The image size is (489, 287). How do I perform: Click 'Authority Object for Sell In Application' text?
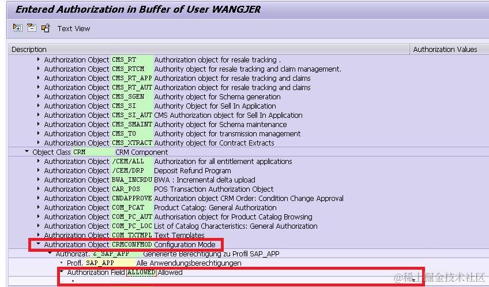pyautogui.click(x=215, y=106)
